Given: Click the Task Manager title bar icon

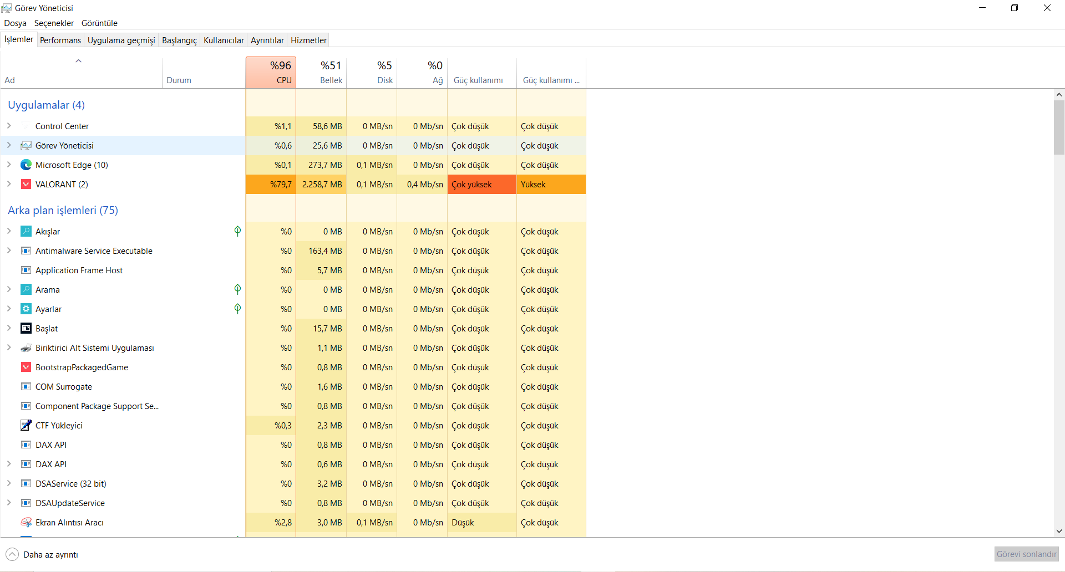Looking at the screenshot, I should pyautogui.click(x=7, y=8).
